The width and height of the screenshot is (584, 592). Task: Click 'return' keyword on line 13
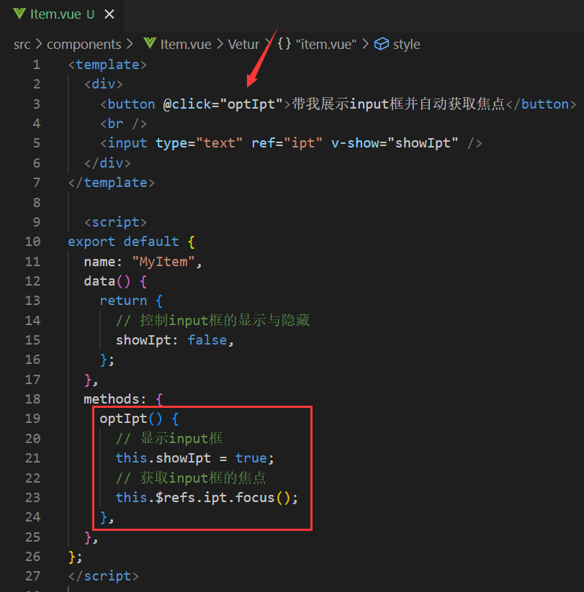click(x=123, y=301)
